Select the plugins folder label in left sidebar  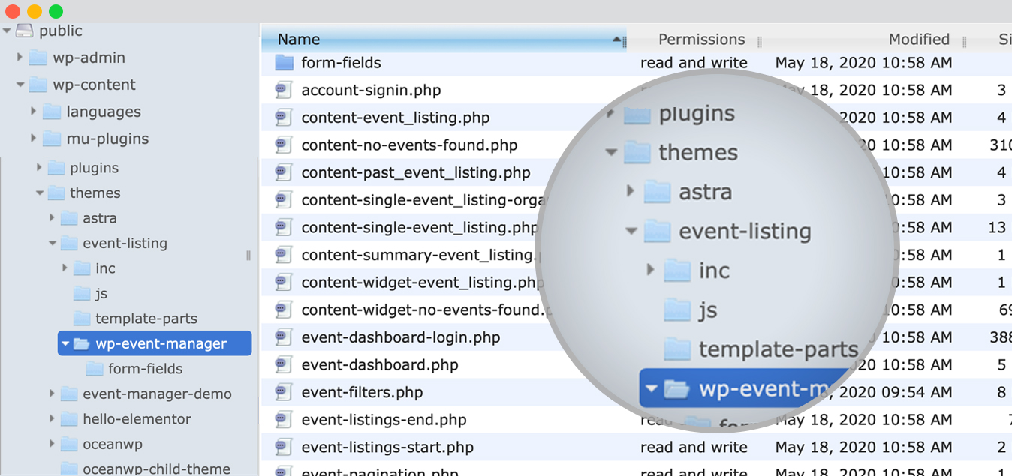click(94, 168)
